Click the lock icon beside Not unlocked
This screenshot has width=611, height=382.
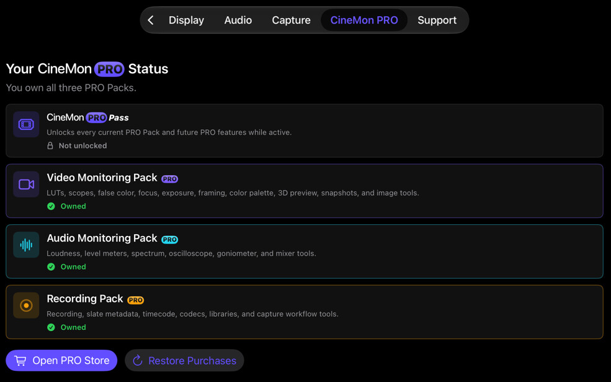[x=50, y=145]
